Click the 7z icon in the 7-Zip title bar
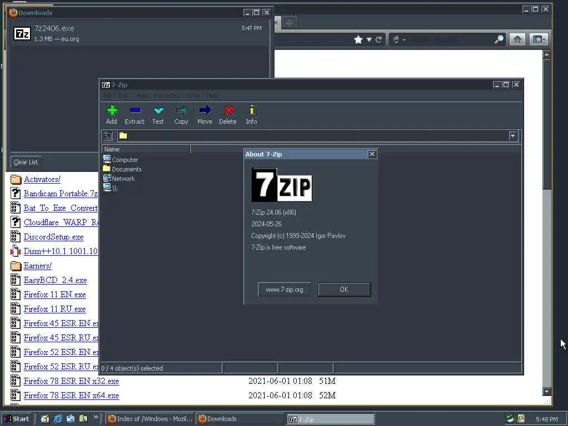Image resolution: width=568 pixels, height=426 pixels. point(106,85)
